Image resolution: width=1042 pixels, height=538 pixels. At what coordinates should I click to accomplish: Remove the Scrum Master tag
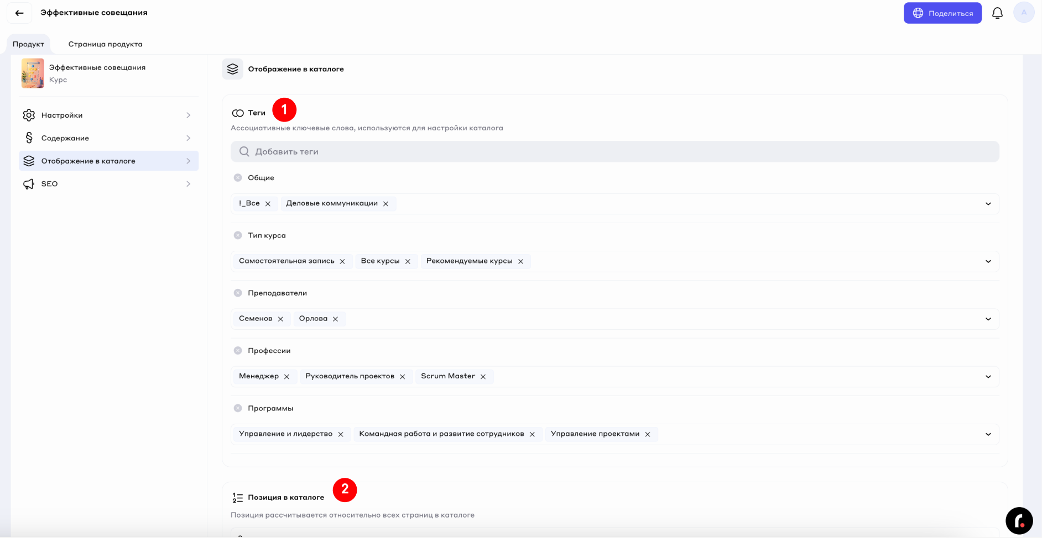coord(483,377)
